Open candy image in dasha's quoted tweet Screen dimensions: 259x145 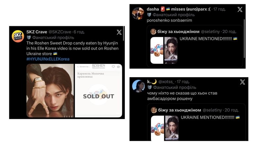[157, 50]
